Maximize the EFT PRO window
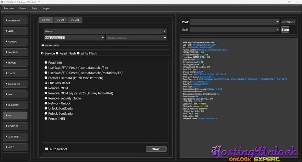 [x=289, y=2]
